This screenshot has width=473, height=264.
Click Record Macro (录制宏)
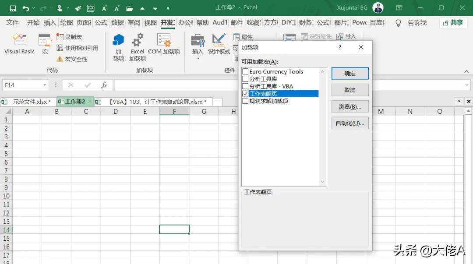[69, 37]
